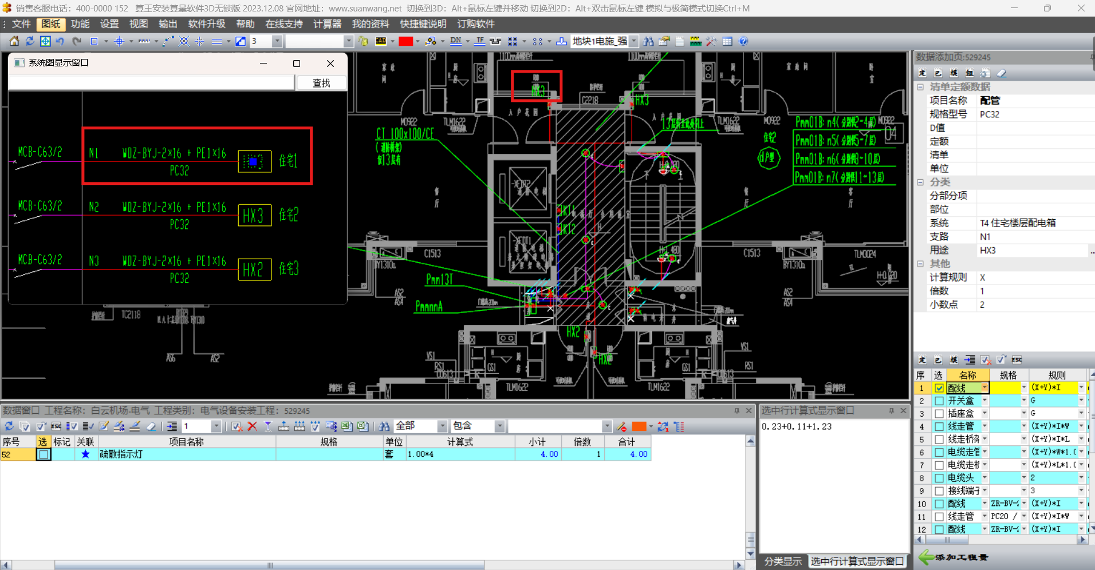
Task: Click the 查找 button in system diagram window
Action: click(x=321, y=83)
